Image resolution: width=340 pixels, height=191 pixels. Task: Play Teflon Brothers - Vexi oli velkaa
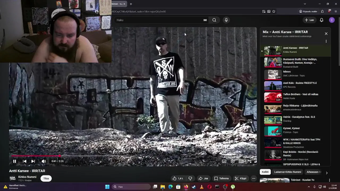[295, 97]
